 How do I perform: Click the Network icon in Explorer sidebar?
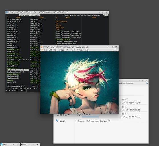[x=57, y=121]
